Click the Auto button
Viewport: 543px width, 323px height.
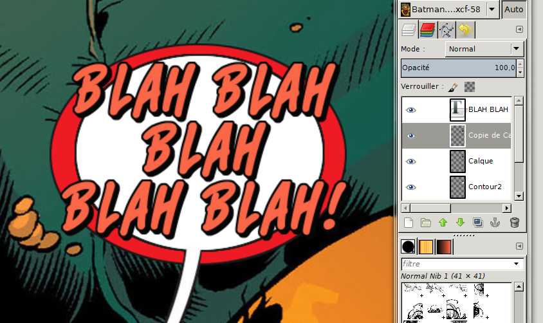coord(513,10)
